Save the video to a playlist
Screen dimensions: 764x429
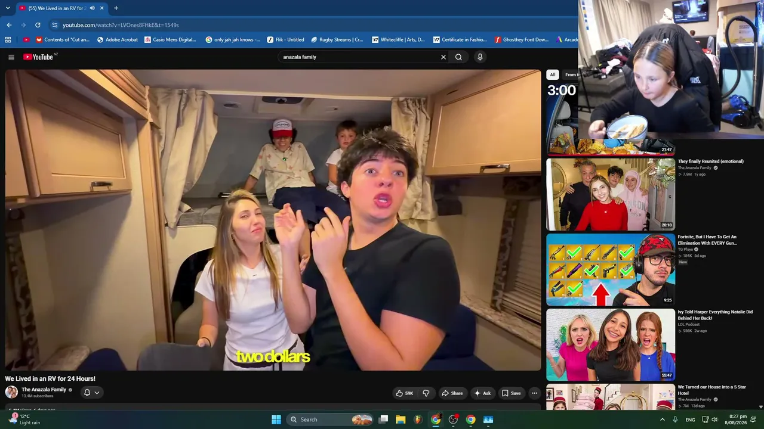(x=511, y=393)
